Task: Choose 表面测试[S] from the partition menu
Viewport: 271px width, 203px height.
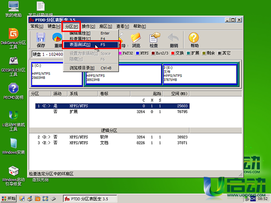Action: pyautogui.click(x=91, y=45)
